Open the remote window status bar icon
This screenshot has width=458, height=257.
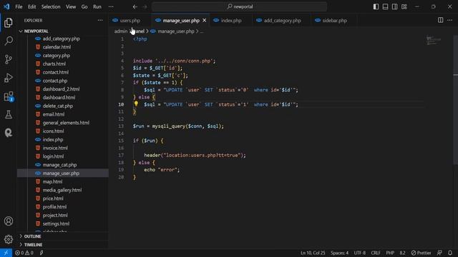click(6, 253)
